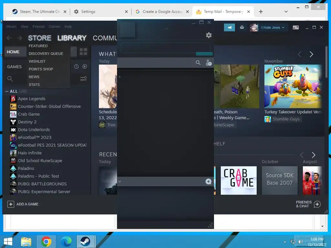Viewport: 331px width, 248px height.
Task: Open Windows Start menu
Action: (x=8, y=242)
